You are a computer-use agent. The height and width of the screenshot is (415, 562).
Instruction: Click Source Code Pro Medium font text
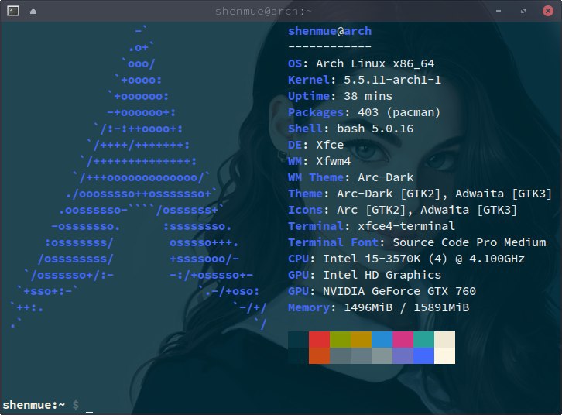470,242
